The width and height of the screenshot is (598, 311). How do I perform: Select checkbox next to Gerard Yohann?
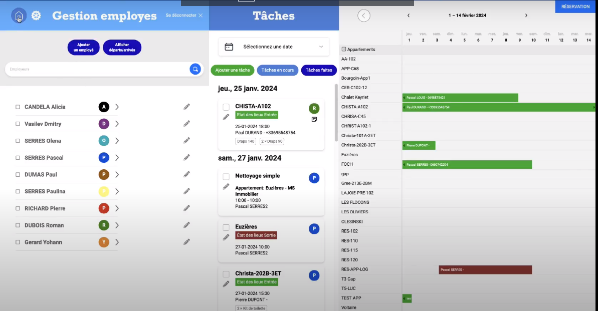pos(18,242)
